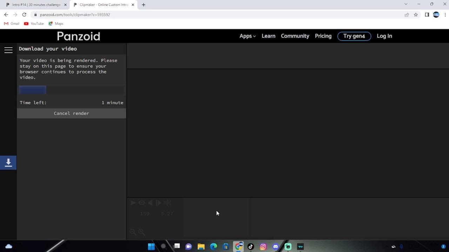Click the 1 minute remaining value
The image size is (449, 252).
[x=112, y=103]
